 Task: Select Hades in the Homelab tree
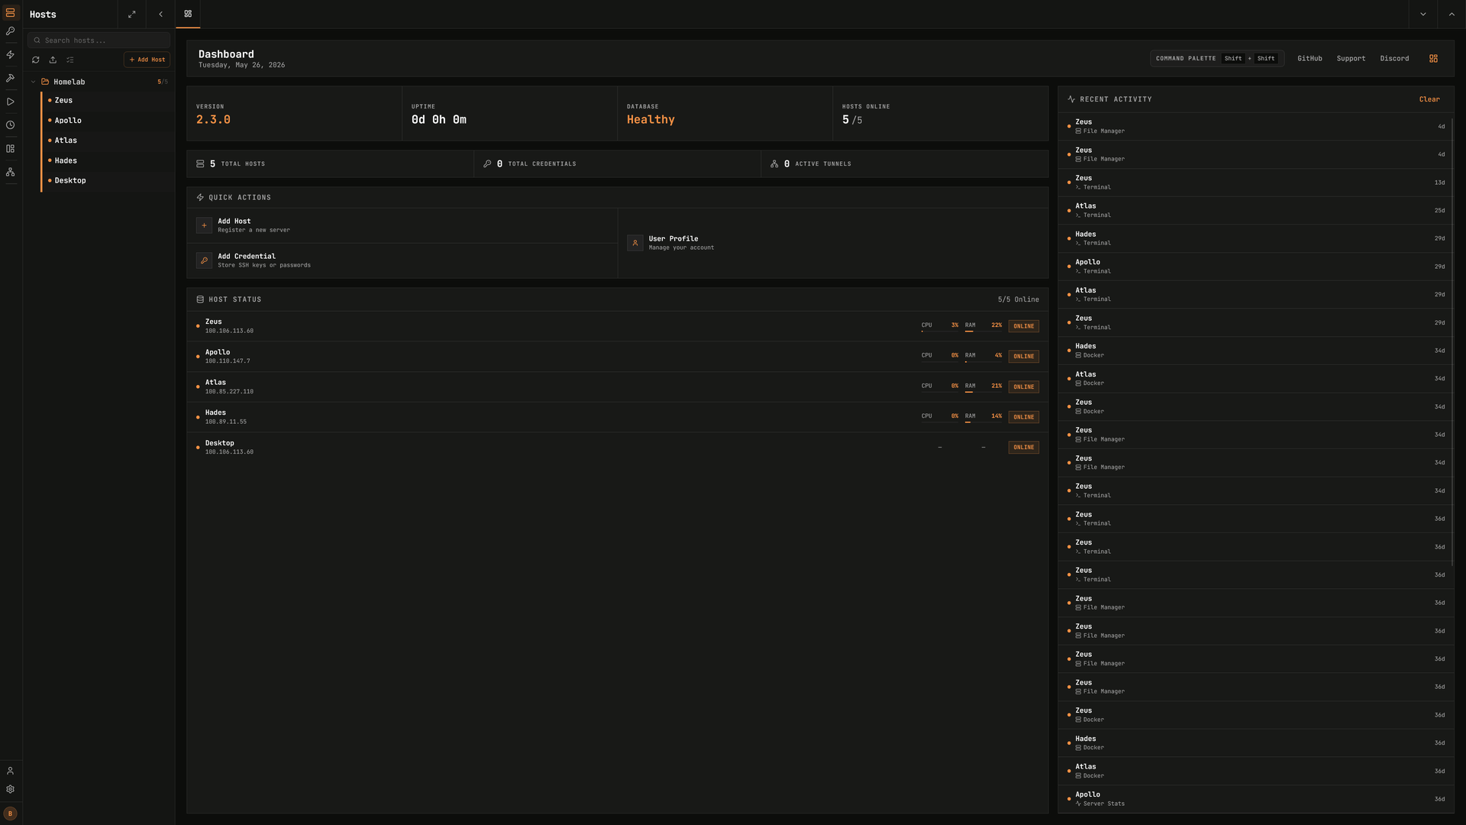click(106, 160)
